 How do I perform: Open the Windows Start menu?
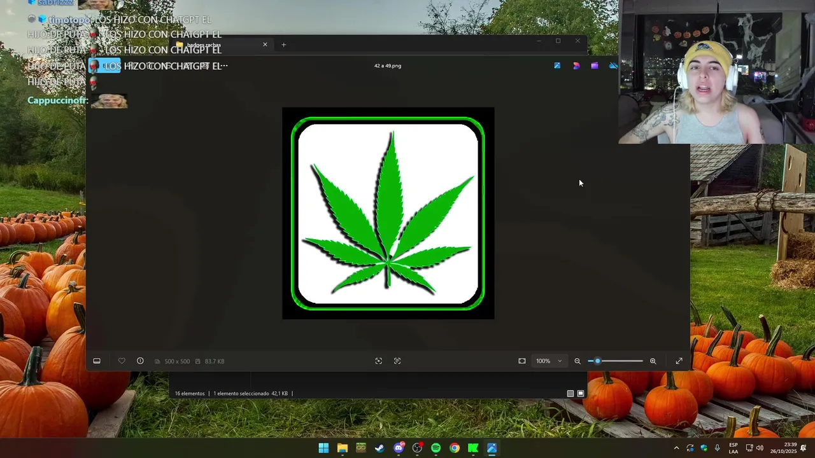323,448
